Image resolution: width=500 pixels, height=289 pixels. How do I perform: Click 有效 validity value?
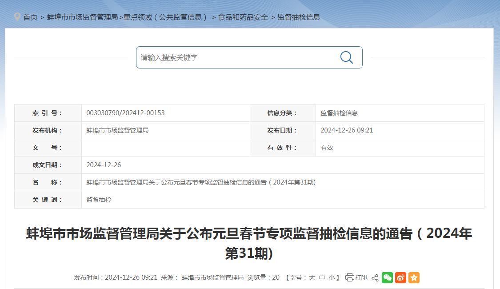coord(327,148)
